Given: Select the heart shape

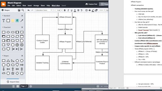Looking at the screenshot, I should pos(17,65).
